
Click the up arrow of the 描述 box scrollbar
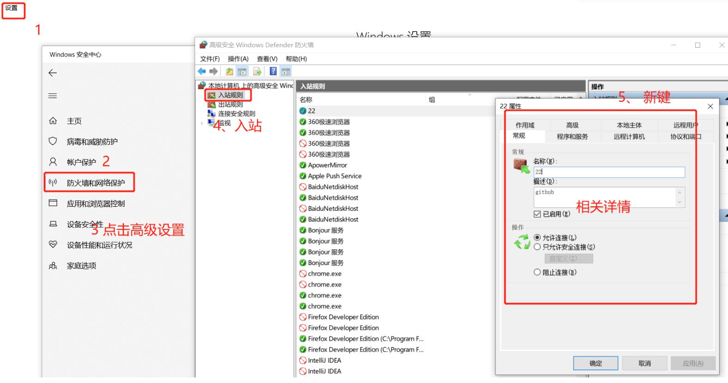(x=679, y=192)
